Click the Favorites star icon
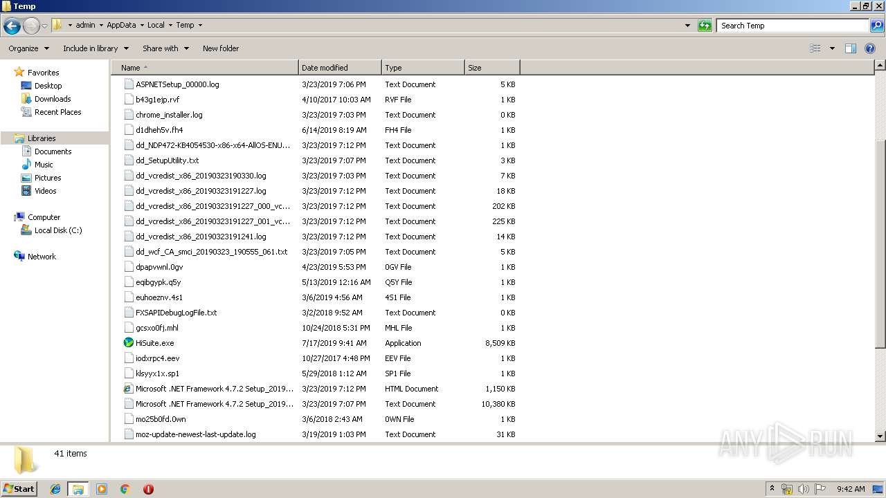The width and height of the screenshot is (886, 498). 19,72
